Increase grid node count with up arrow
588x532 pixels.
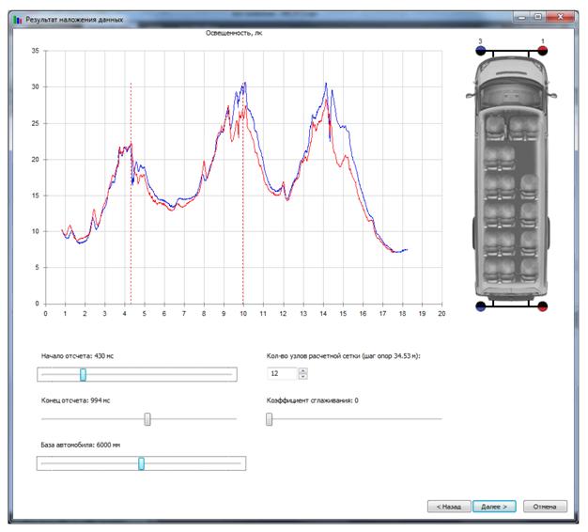coord(302,370)
